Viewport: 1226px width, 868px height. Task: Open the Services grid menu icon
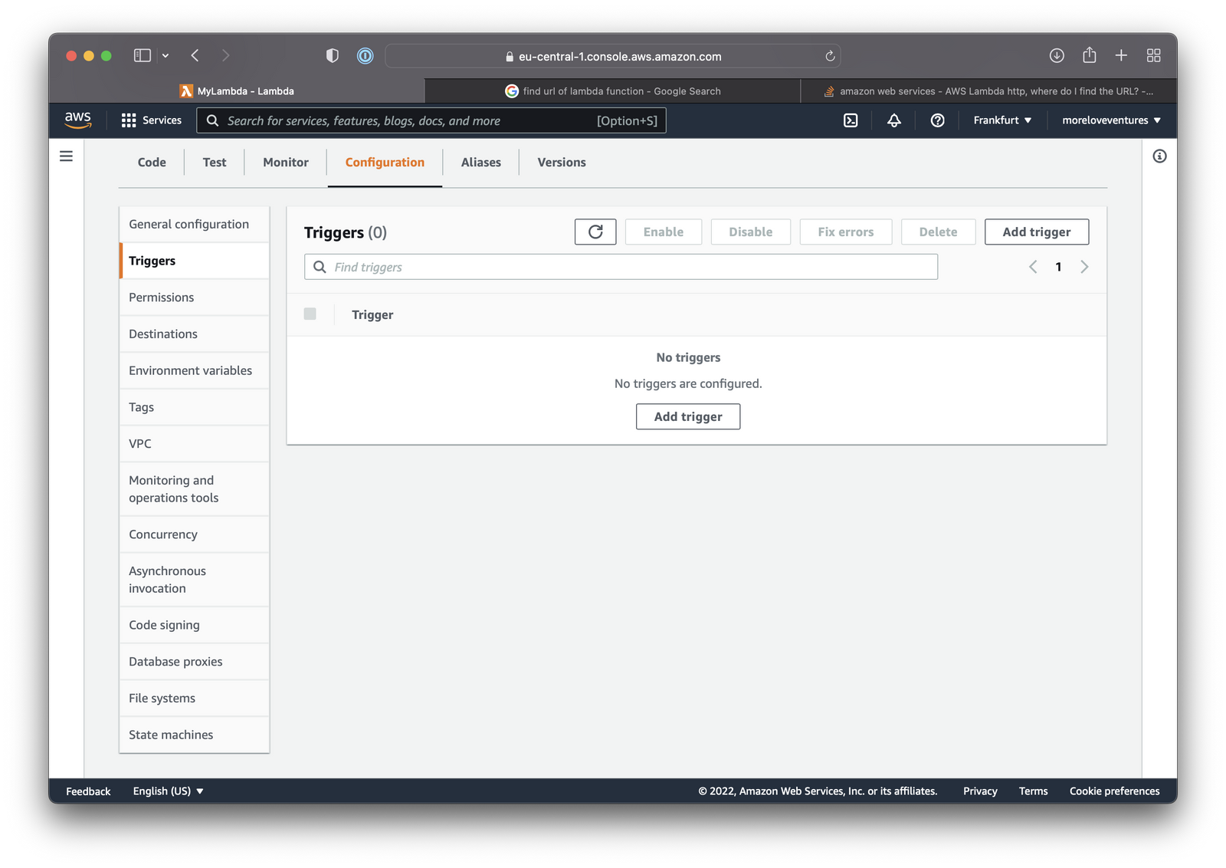point(128,120)
